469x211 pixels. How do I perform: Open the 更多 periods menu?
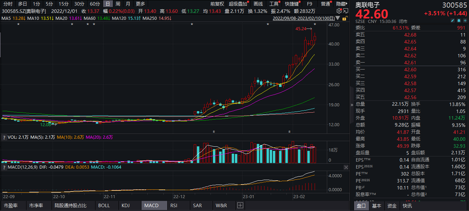(x=140, y=4)
